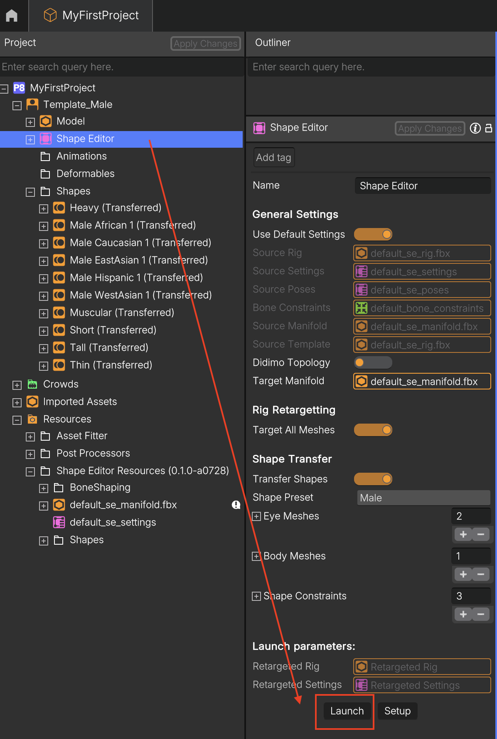Click Apply Changes in the Project panel
Screen dimensions: 497x739
pyautogui.click(x=205, y=43)
